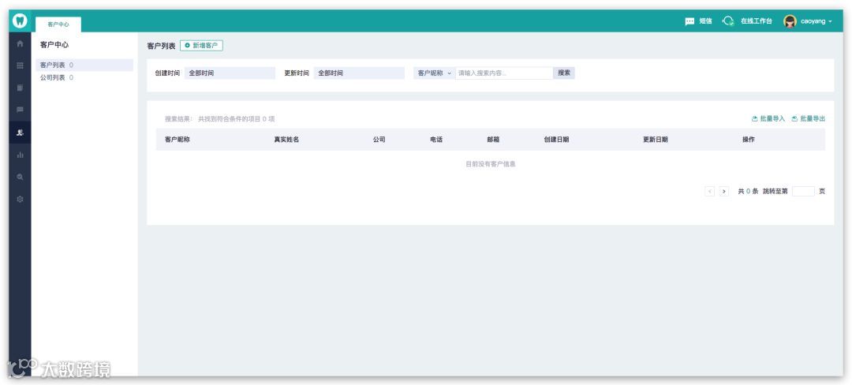Open the magnifier search icon in sidebar
The image size is (852, 385).
point(20,177)
